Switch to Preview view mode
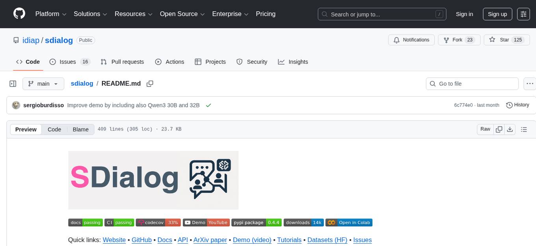536x246 pixels. pyautogui.click(x=26, y=129)
